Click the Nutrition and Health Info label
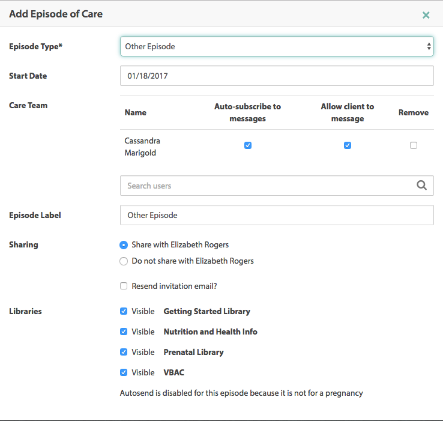 tap(210, 332)
